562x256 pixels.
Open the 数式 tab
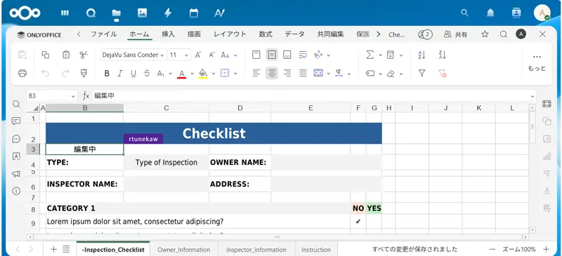266,34
